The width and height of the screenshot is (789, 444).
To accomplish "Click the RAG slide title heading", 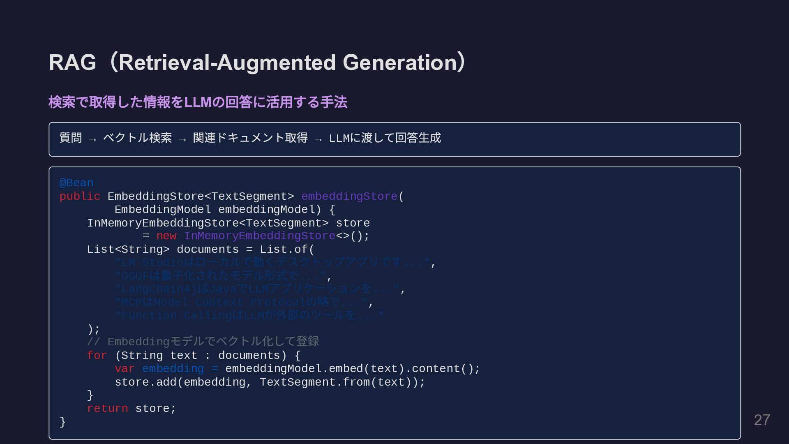I will tap(257, 62).
